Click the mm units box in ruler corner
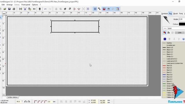185x104 pixels. (4, 14)
